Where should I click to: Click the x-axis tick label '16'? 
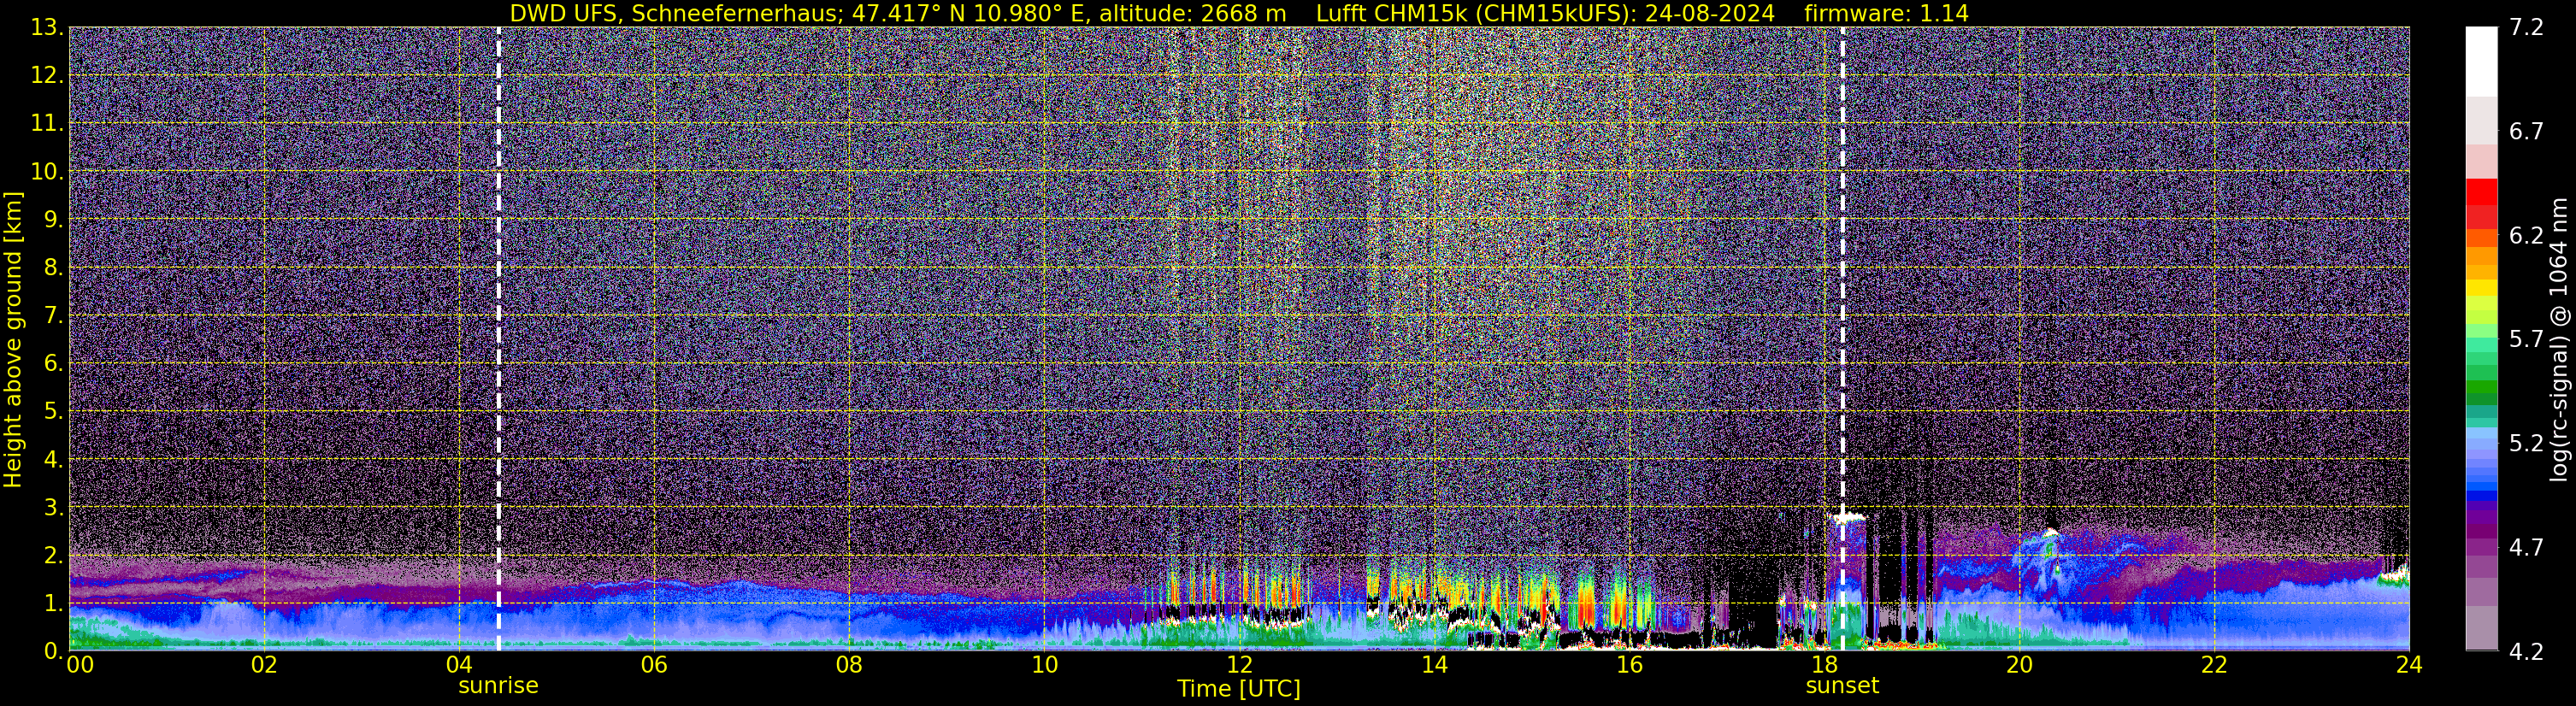[1629, 666]
